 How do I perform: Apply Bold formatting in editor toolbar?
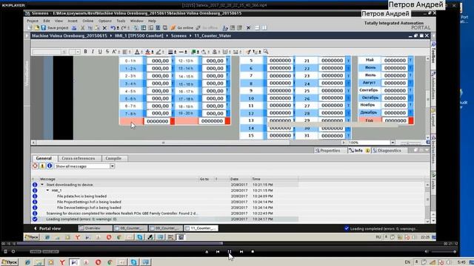click(86, 52)
